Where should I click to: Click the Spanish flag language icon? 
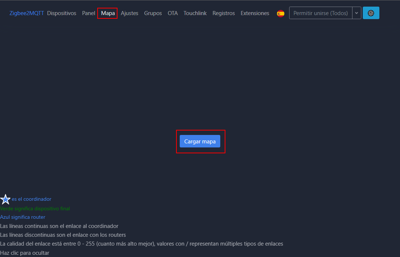[280, 13]
